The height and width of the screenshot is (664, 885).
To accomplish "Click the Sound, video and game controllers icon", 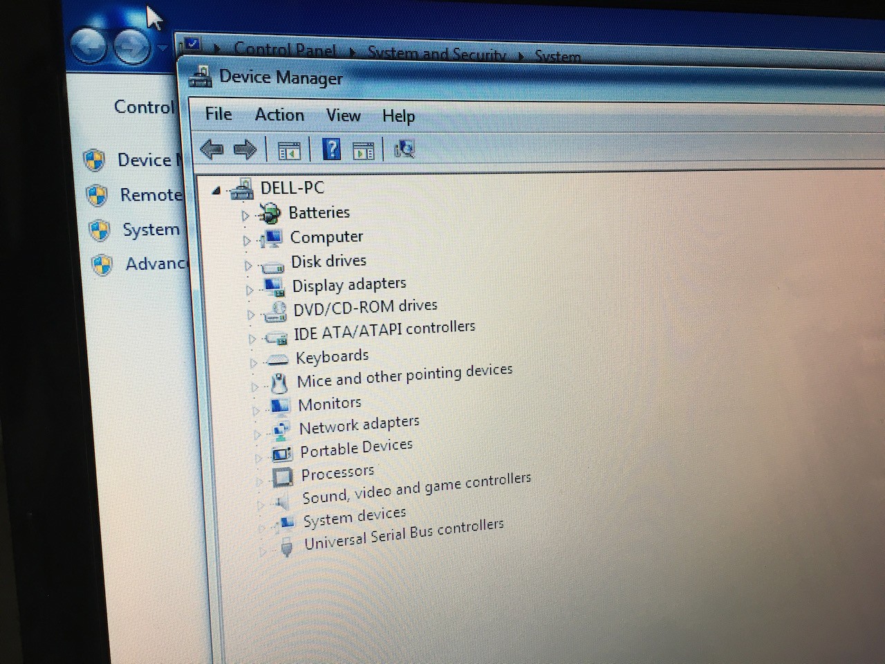I will pos(282,501).
